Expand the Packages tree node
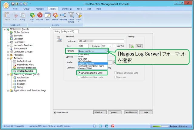The width and height of the screenshot is (194, 130). click(8, 55)
